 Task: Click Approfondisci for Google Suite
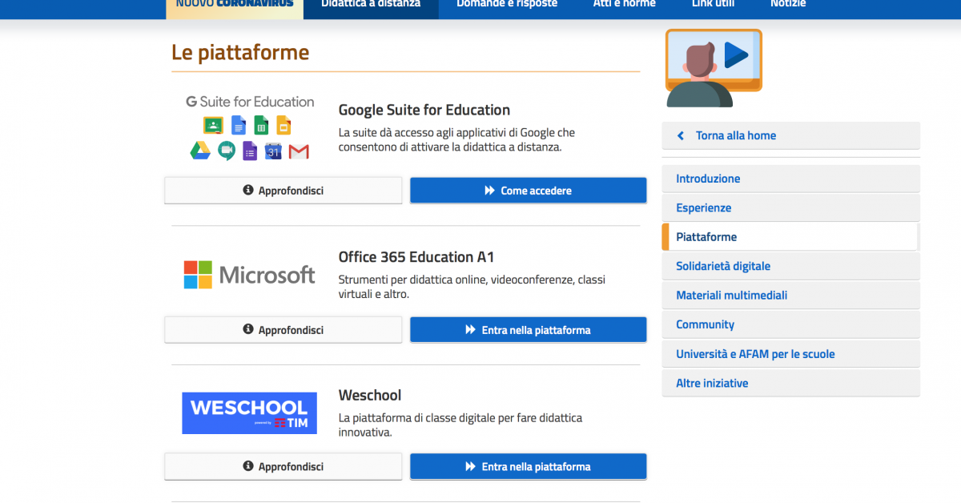283,191
